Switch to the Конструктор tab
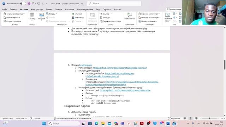 click(x=37, y=10)
